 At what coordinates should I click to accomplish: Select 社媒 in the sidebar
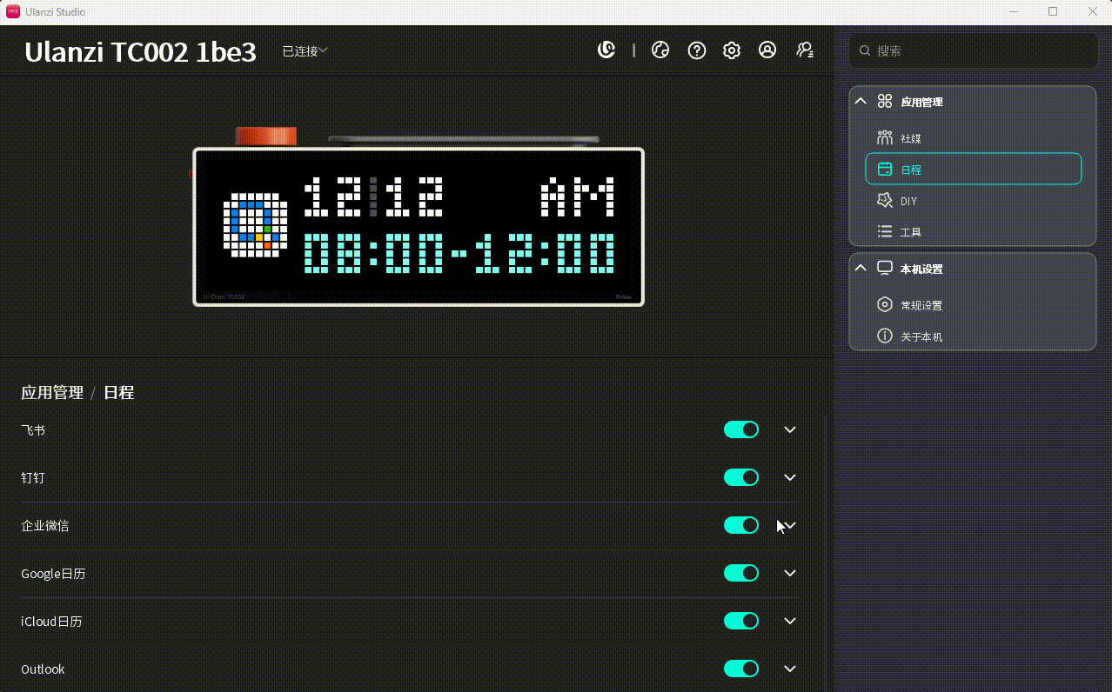[973, 138]
